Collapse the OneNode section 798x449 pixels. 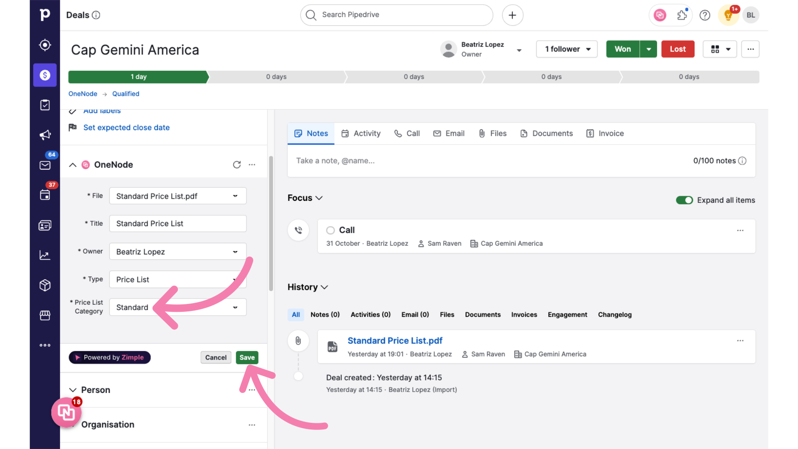pos(73,165)
